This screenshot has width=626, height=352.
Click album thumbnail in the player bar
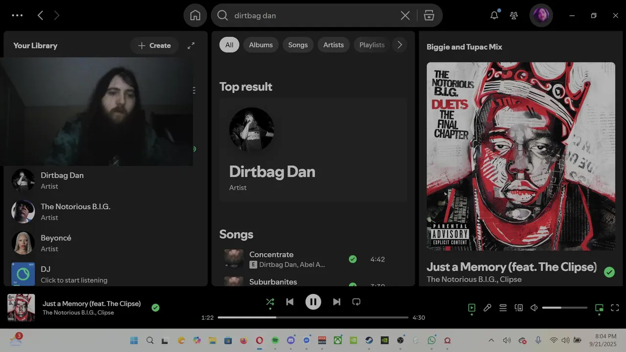click(x=21, y=308)
